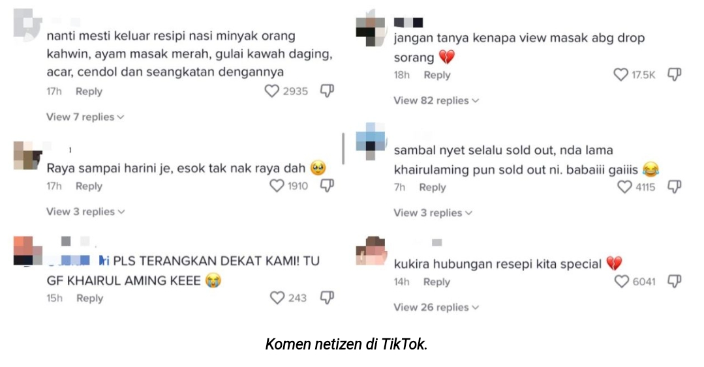Like the nasi minyak recipe comment
The image size is (704, 367).
click(x=271, y=91)
